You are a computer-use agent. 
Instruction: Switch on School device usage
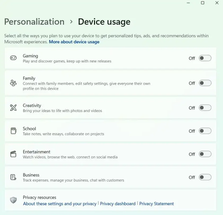[205, 131]
